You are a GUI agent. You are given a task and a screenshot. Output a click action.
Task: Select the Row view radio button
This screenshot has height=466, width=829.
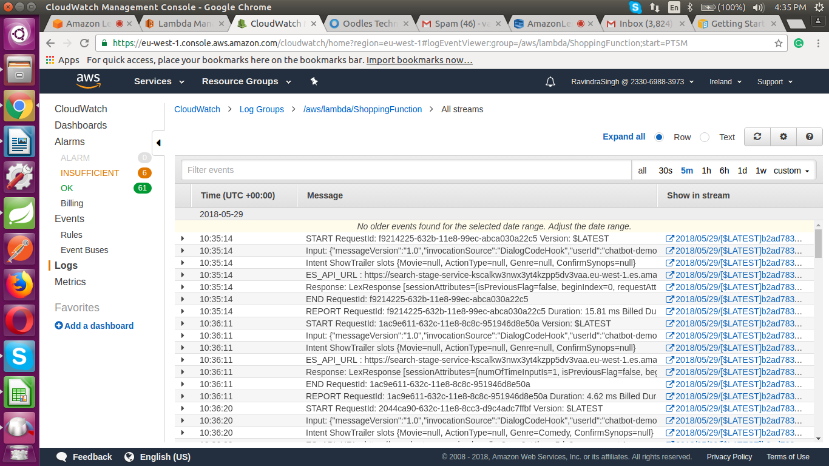[x=659, y=137]
